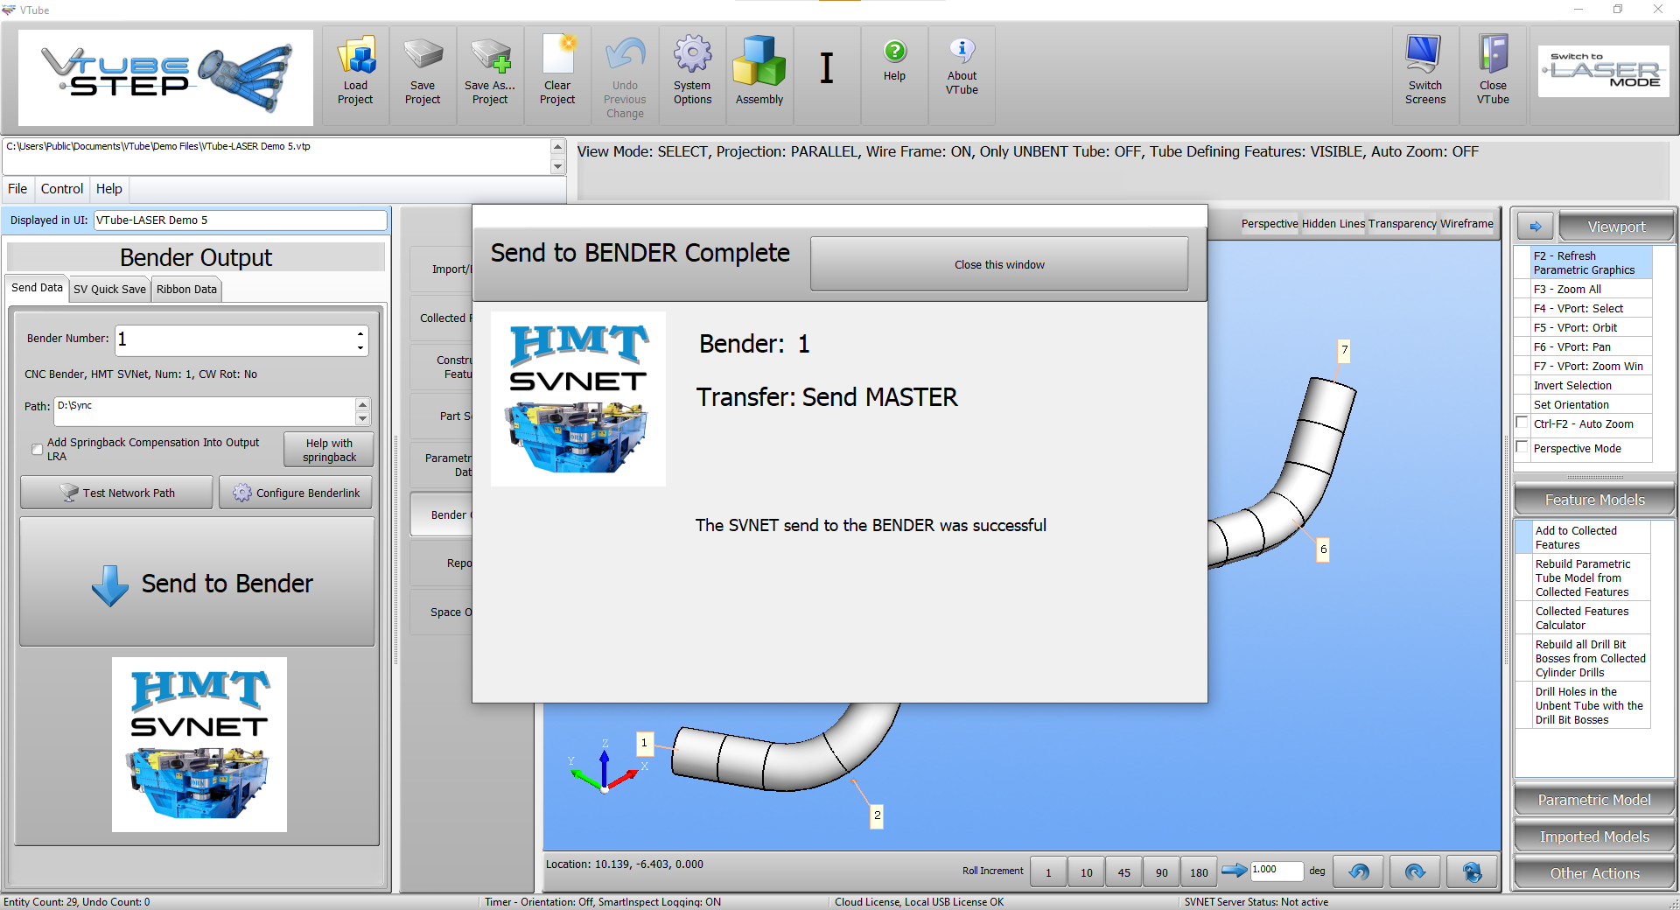Viewport: 1680px width, 910px height.
Task: Open Help green question icon
Action: [x=894, y=52]
